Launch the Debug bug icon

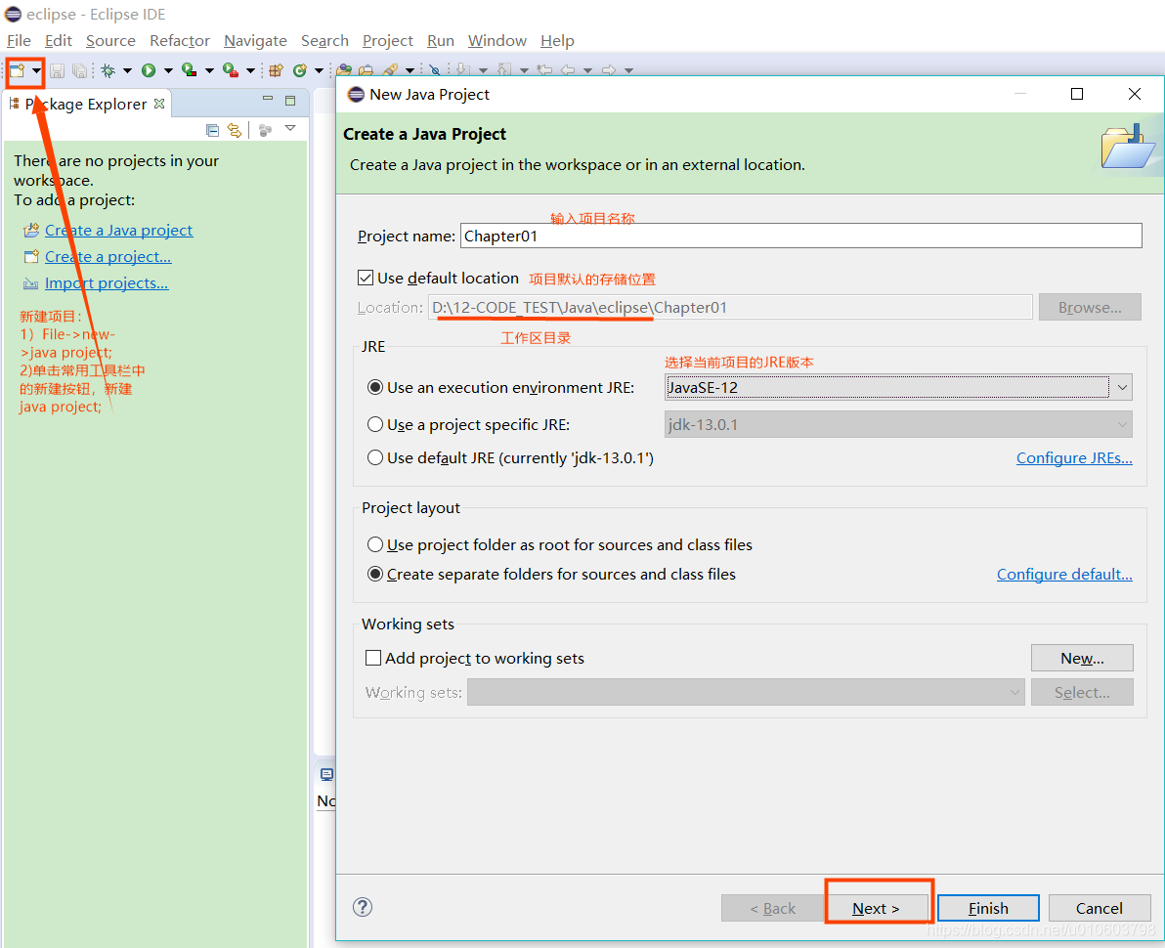click(x=108, y=70)
